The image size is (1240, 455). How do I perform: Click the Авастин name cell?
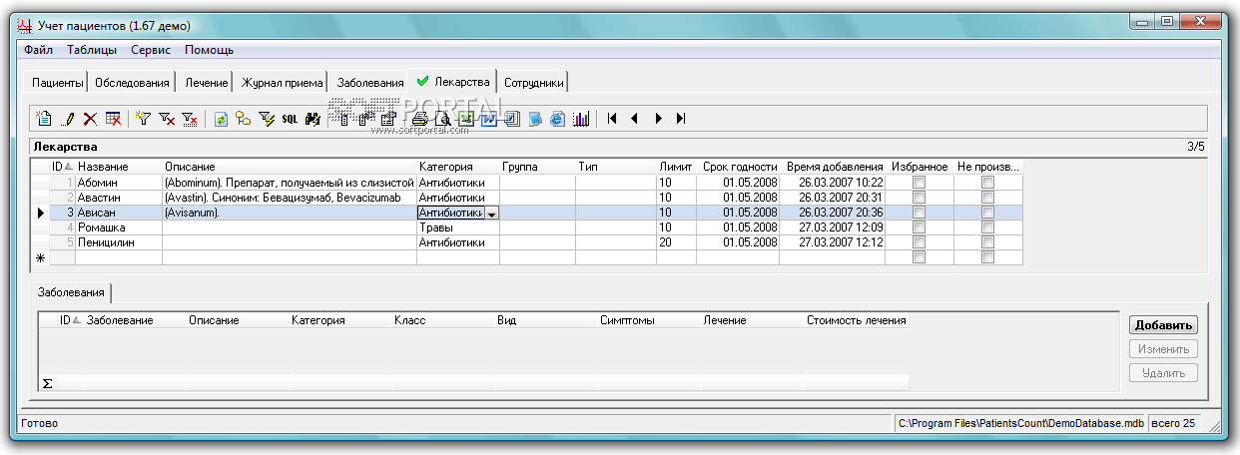pyautogui.click(x=119, y=198)
